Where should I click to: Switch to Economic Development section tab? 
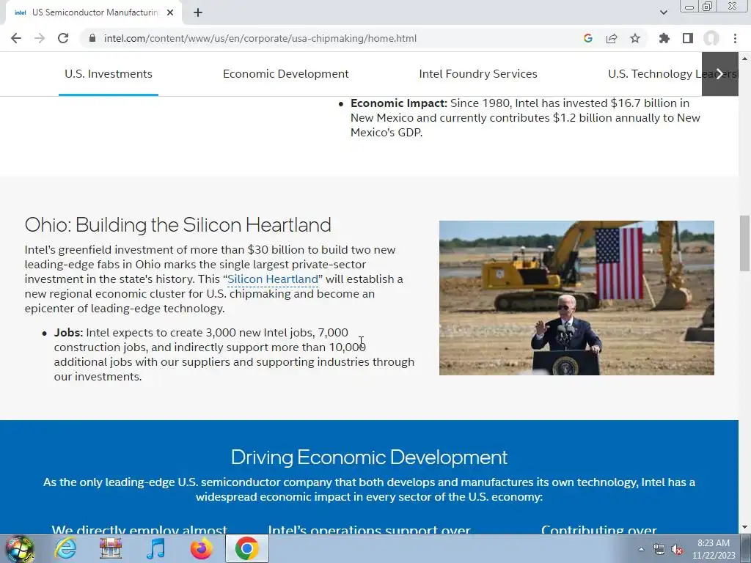286,74
